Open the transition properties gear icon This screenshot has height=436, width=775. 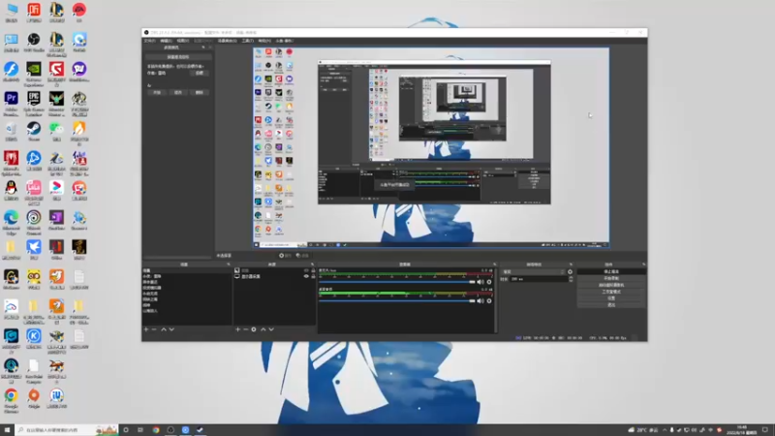pyautogui.click(x=570, y=272)
